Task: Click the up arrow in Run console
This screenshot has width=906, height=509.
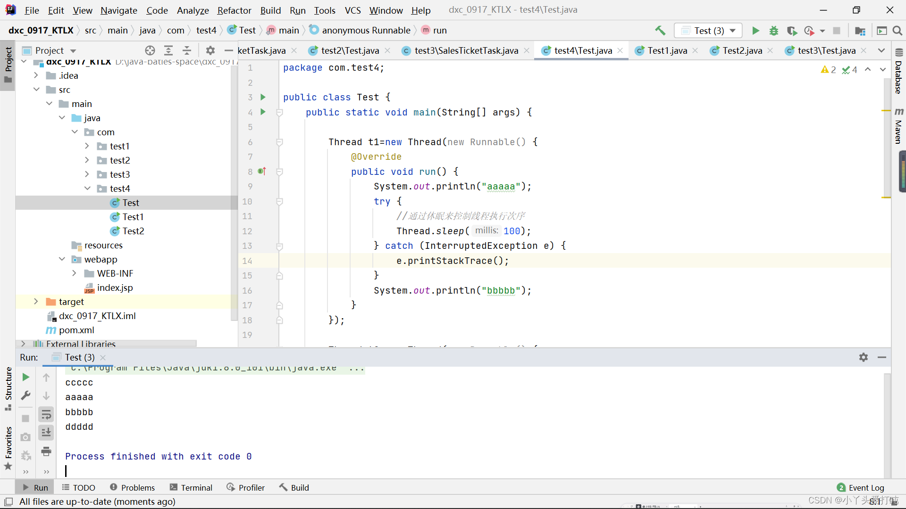Action: click(46, 377)
